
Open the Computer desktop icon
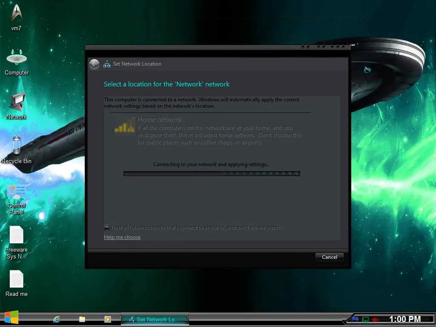[17, 62]
